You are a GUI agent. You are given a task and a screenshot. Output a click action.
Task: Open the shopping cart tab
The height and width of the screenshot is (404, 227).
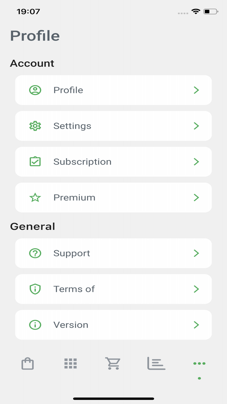point(113,363)
